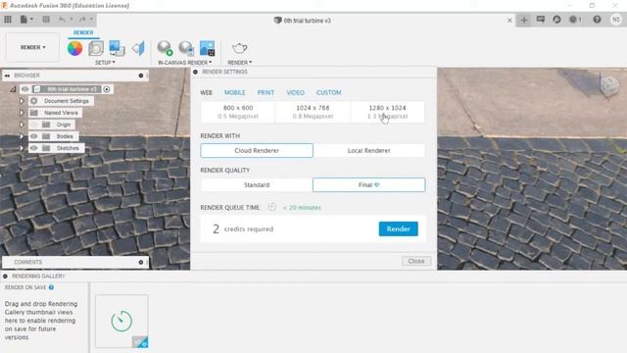This screenshot has width=627, height=353.
Task: Open Browser panel options dot
Action: tap(141, 76)
